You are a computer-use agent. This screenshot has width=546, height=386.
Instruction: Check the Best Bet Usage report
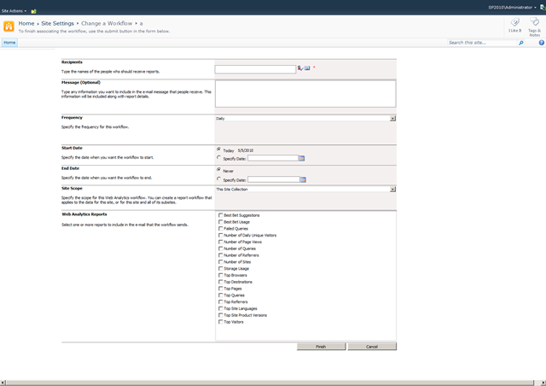pos(220,222)
